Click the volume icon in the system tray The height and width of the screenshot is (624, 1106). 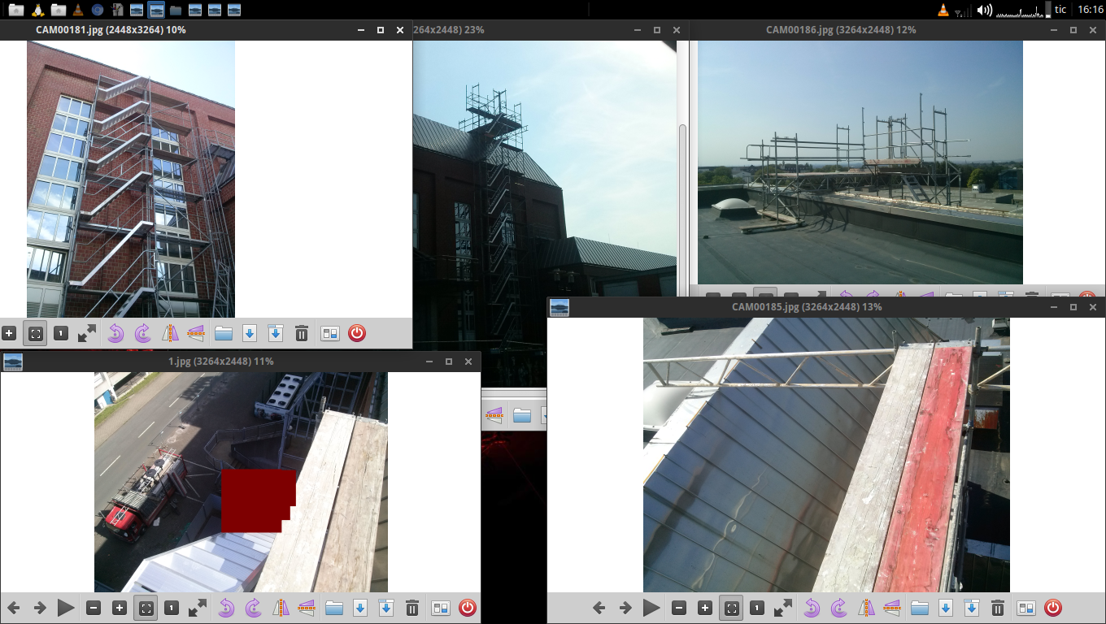[x=984, y=10]
